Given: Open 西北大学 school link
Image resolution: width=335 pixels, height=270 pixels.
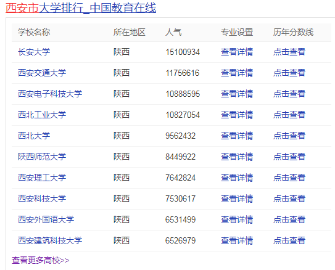Looking at the screenshot, I should [x=34, y=136].
